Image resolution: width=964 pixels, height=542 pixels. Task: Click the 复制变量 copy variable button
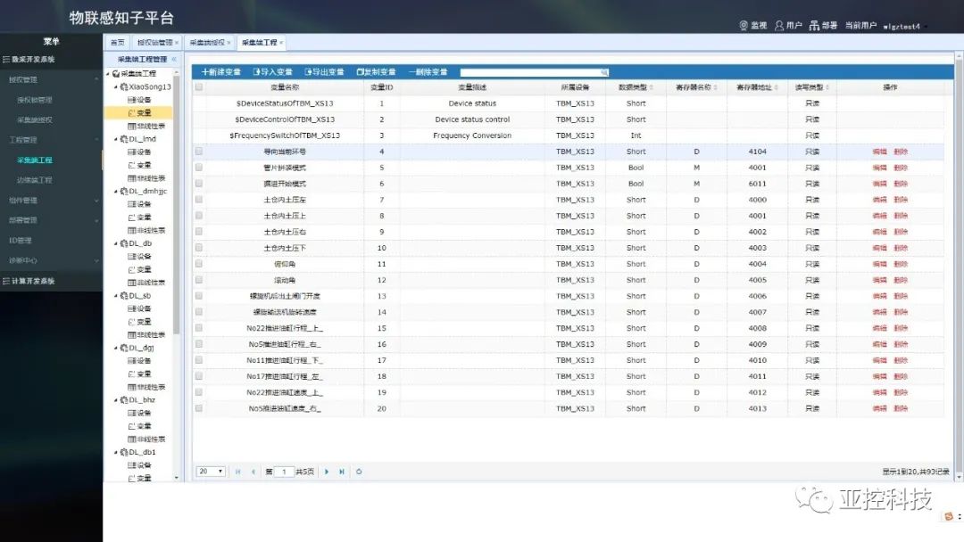(x=377, y=72)
